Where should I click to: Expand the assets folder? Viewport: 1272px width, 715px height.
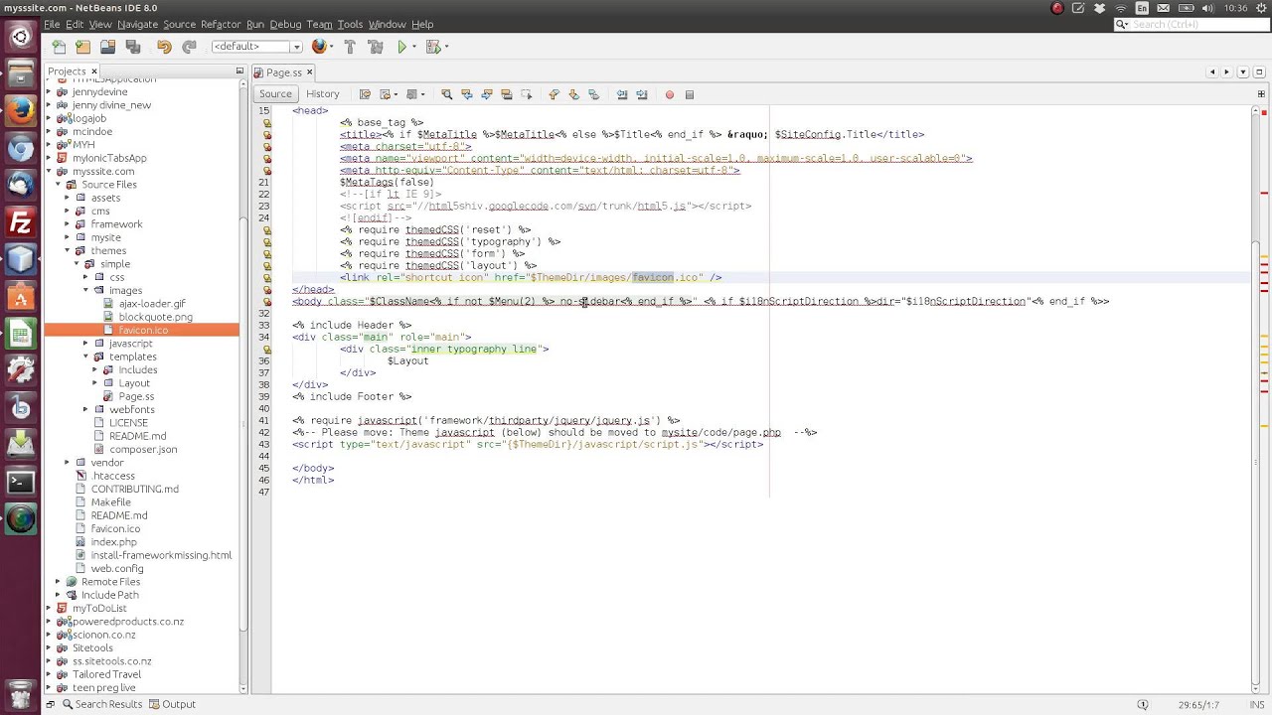[x=67, y=198]
